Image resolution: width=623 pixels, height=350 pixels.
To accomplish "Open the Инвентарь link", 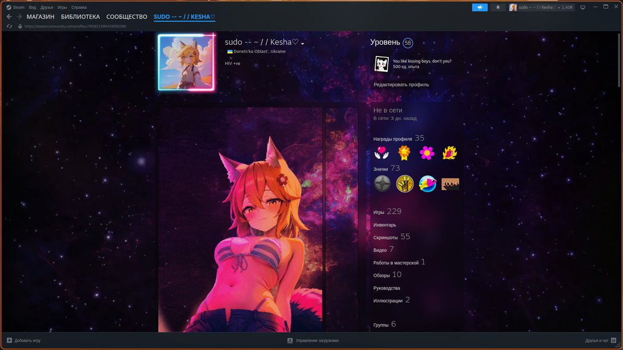I will point(385,225).
